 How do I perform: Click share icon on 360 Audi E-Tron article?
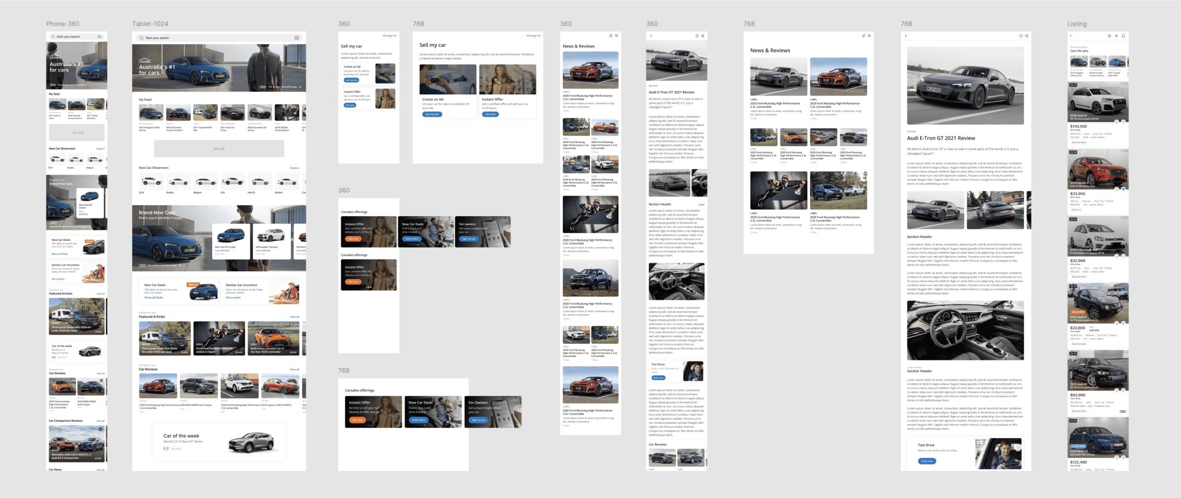[703, 36]
